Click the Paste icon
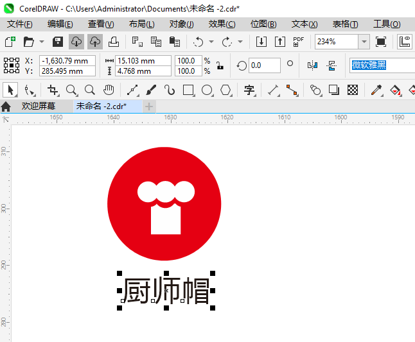Viewport: 415px width, 342px height. (175, 42)
